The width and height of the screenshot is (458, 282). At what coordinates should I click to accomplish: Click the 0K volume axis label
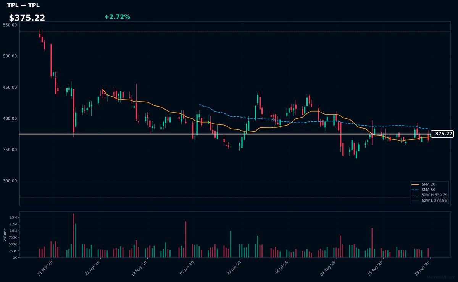click(x=15, y=258)
